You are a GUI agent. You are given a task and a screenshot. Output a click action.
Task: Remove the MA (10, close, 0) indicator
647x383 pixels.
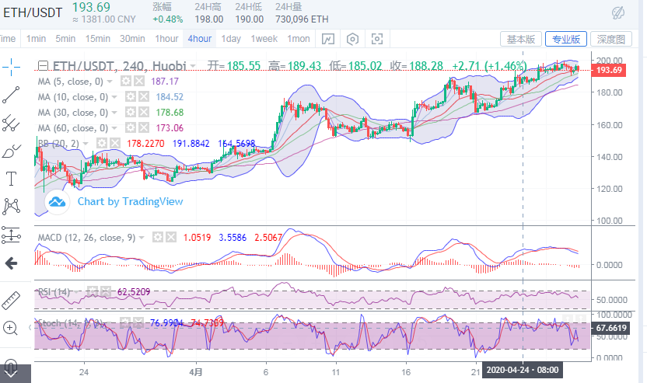144,97
